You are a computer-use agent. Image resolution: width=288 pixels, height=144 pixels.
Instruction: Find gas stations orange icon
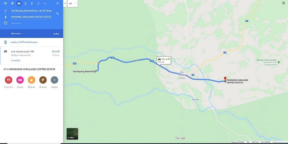tap(31, 80)
